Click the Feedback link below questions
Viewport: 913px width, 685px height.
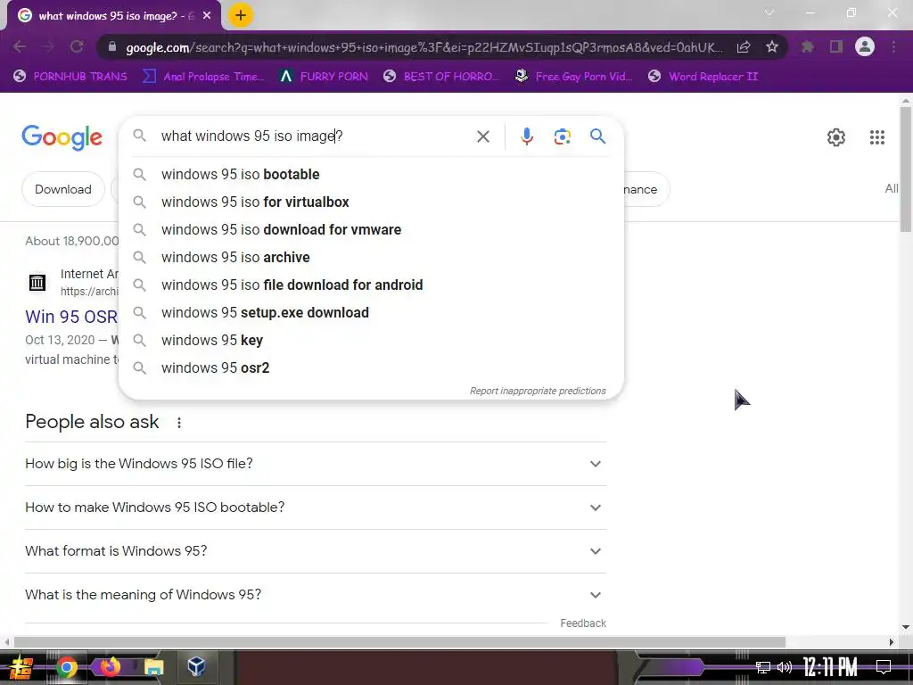click(583, 623)
